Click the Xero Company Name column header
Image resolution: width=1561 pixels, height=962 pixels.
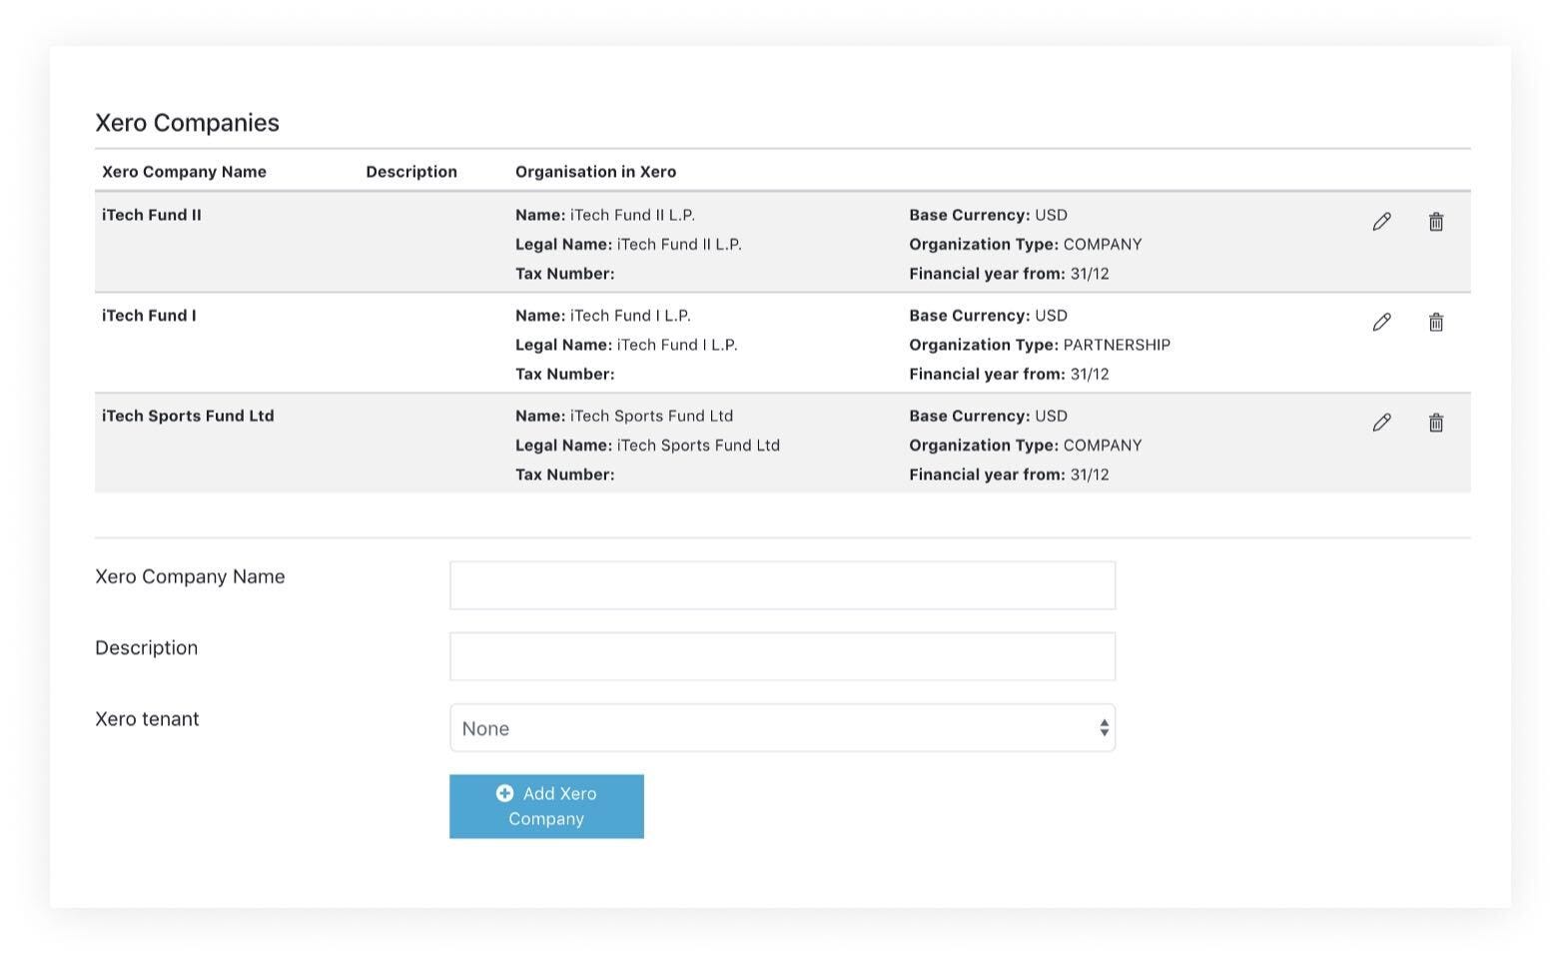[x=184, y=172]
